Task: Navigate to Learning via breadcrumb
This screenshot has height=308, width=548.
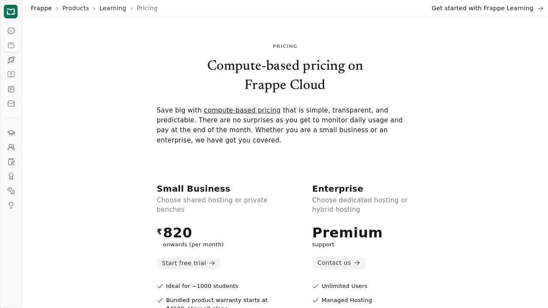Action: tap(113, 8)
